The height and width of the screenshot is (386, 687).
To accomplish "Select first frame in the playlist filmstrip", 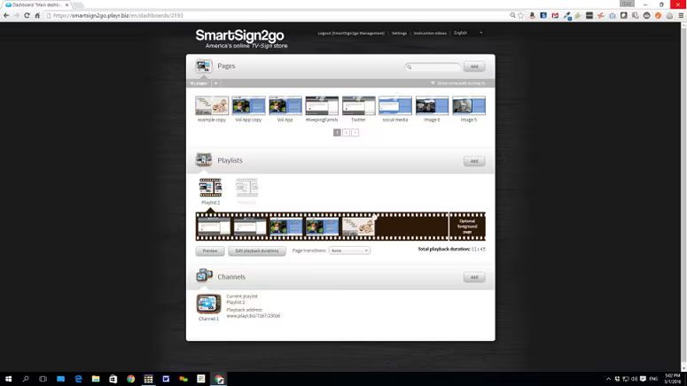I will (x=214, y=227).
